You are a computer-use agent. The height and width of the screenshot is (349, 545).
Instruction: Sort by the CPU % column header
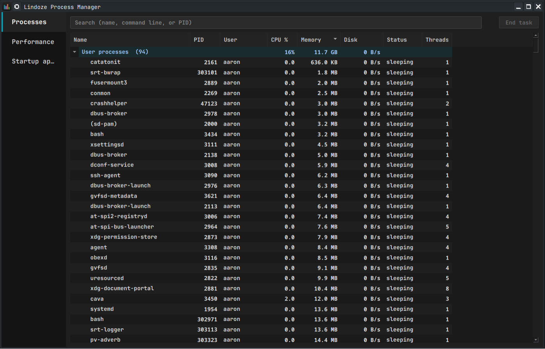coord(282,40)
